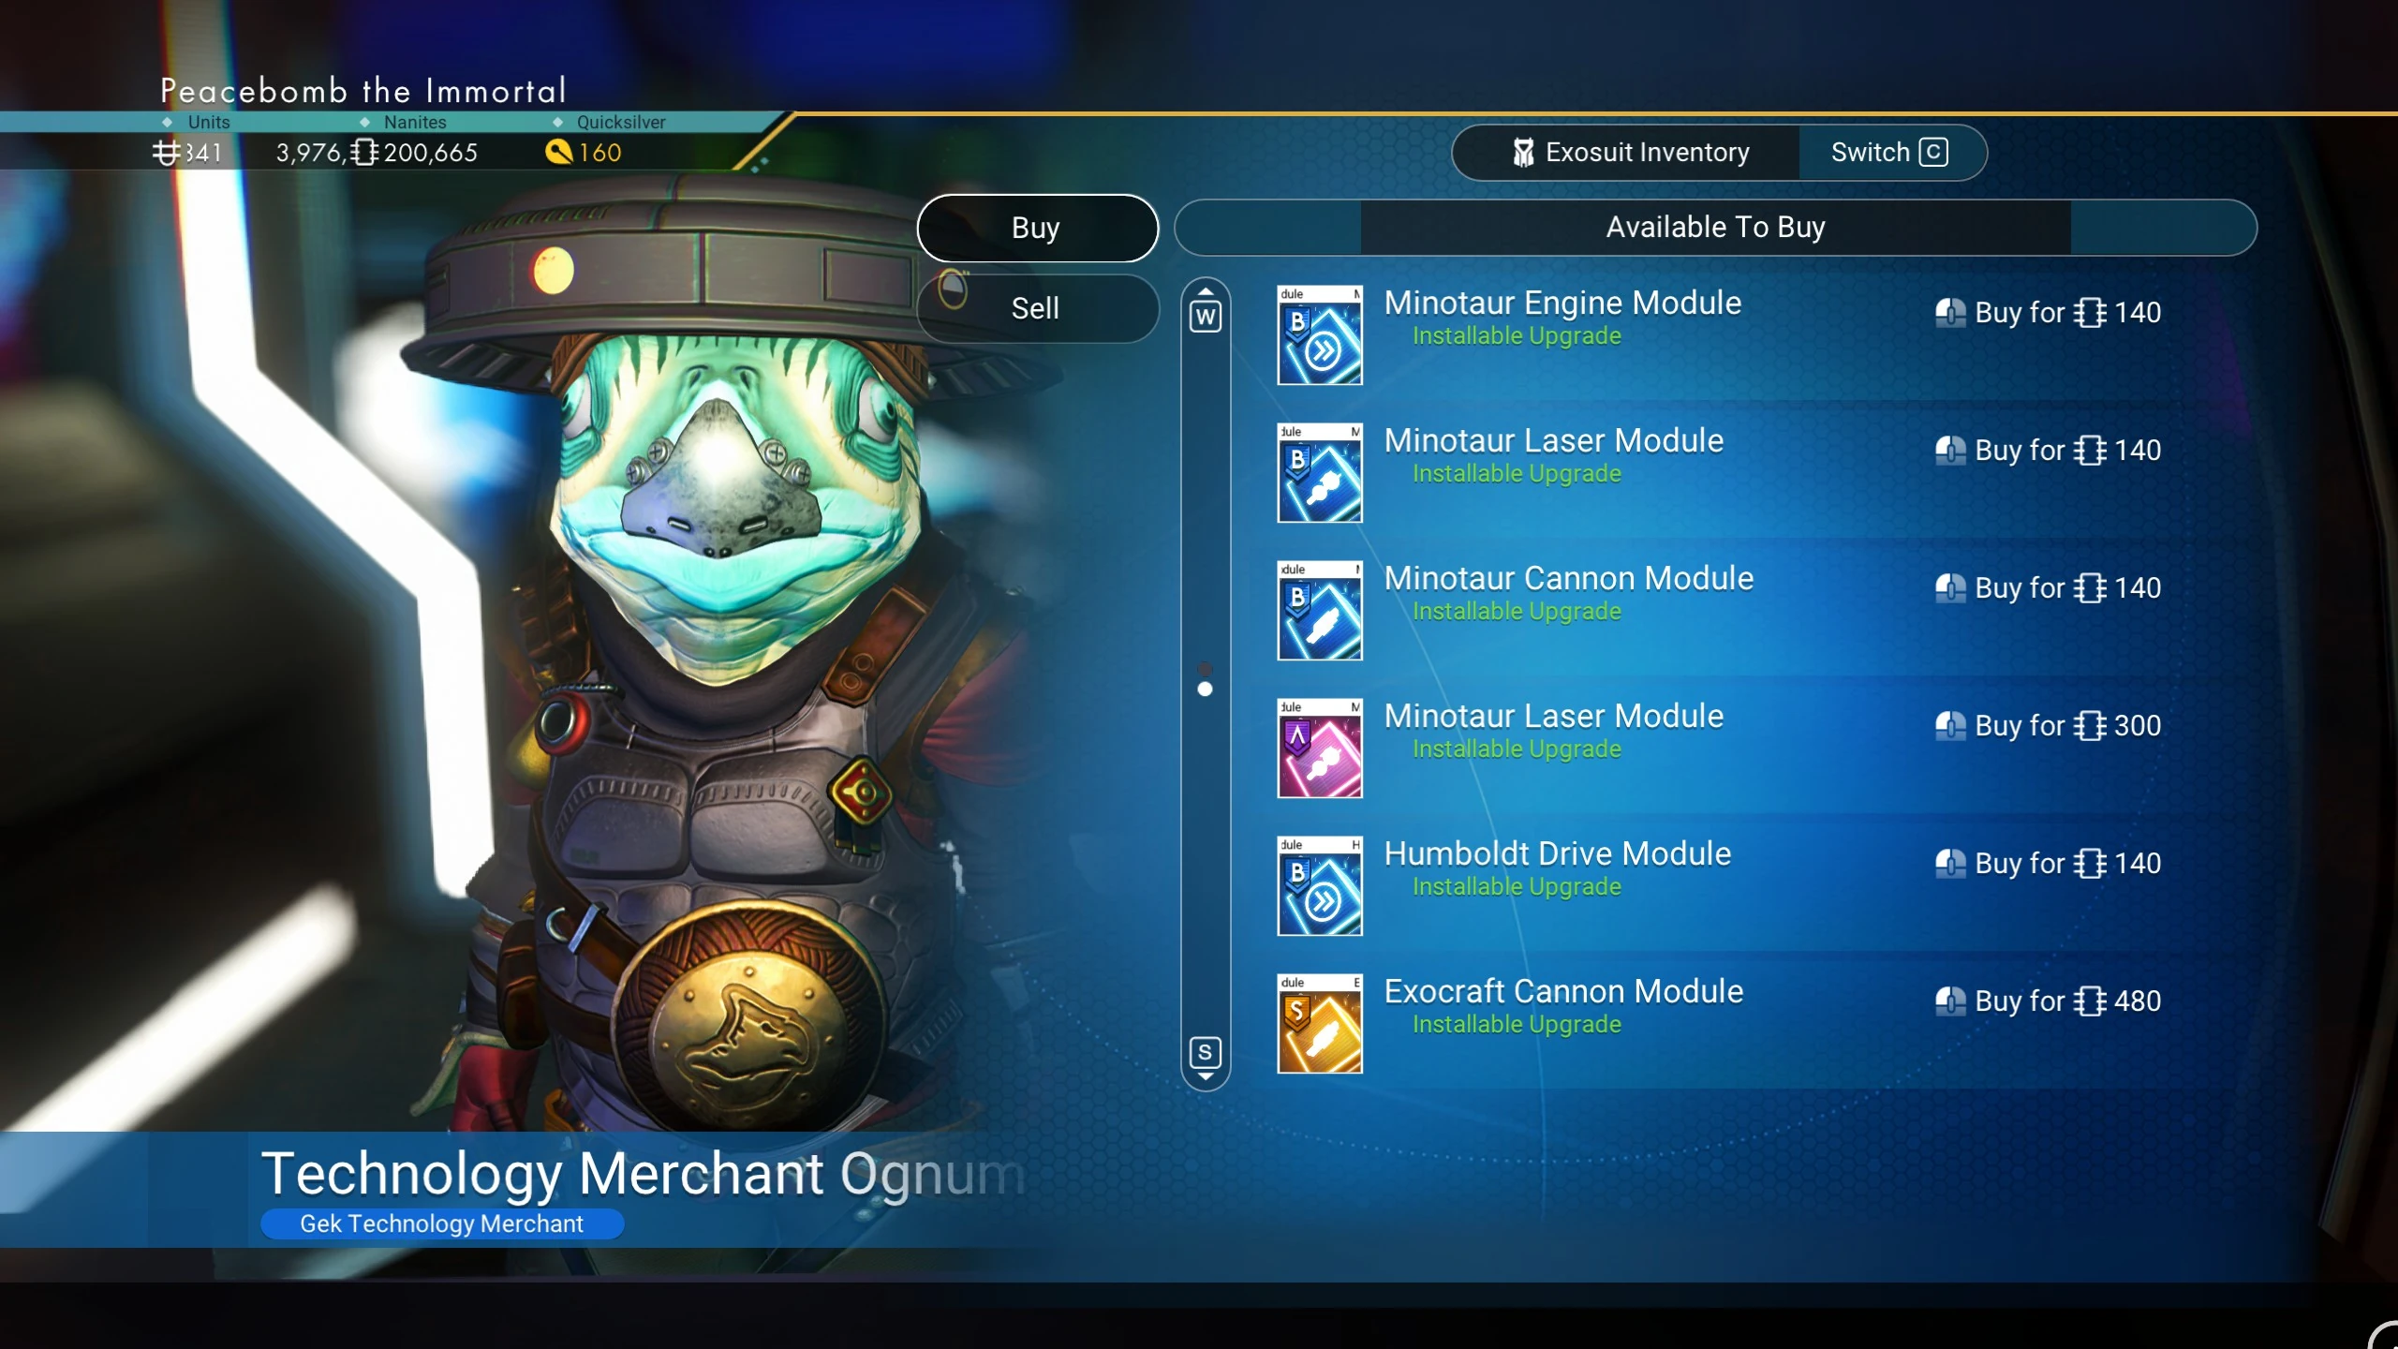Select the B-class Minotaur Laser Module icon
The width and height of the screenshot is (2398, 1349).
[x=1319, y=472]
